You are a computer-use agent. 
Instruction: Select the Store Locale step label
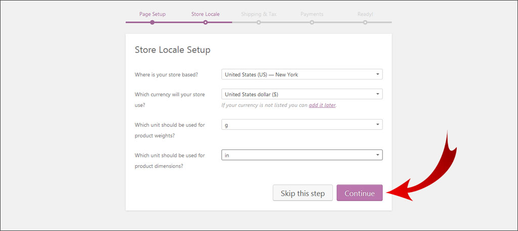click(x=205, y=14)
